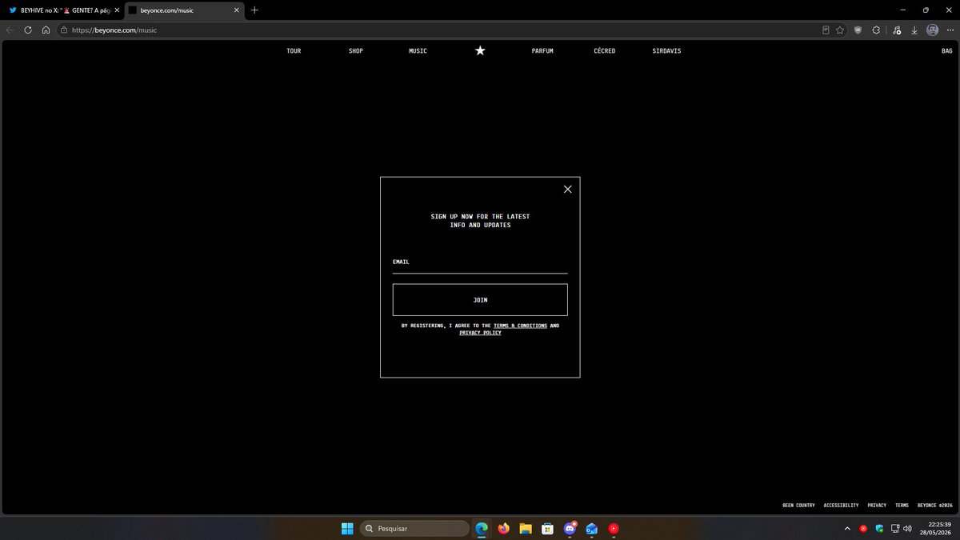This screenshot has width=960, height=540.
Task: Open the MUSIC navigation item
Action: [418, 50]
